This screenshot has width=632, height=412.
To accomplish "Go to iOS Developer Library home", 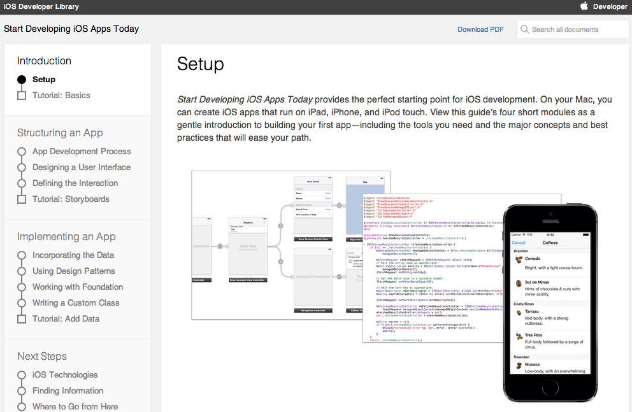I will click(x=41, y=6).
